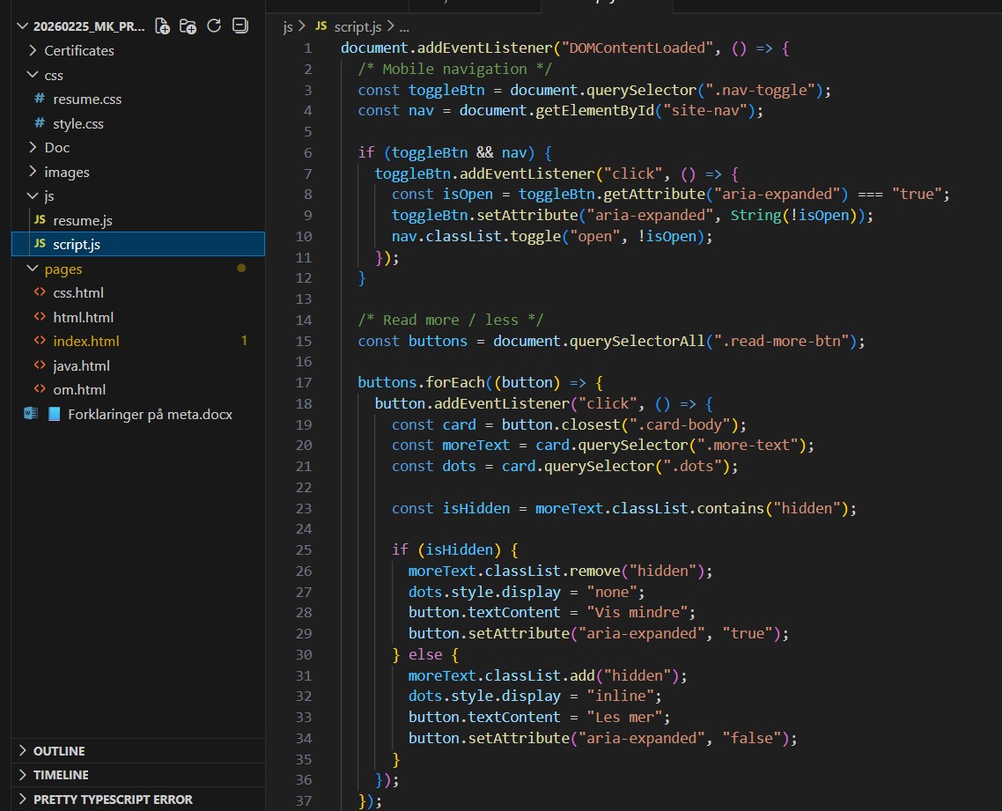Click the CSS hash icon beside resume.css
The image size is (1002, 811).
coord(40,99)
